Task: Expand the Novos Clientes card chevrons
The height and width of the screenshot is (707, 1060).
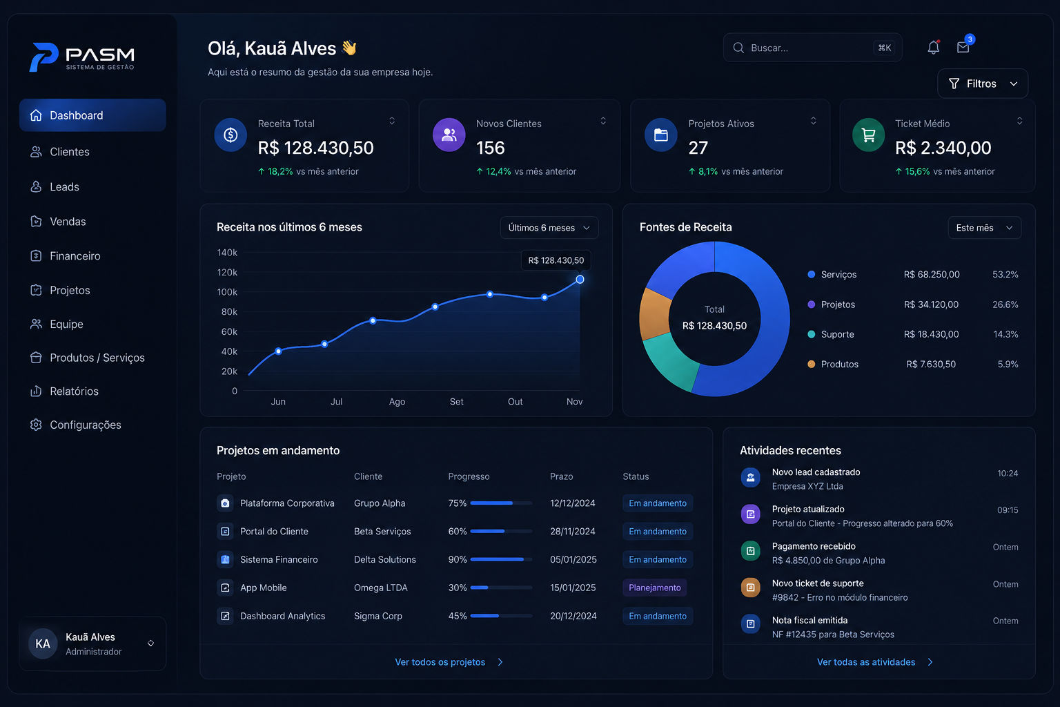Action: pos(603,121)
